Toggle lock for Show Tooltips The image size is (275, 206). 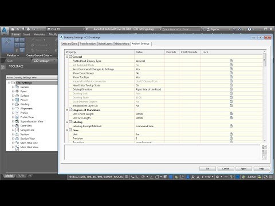(231, 77)
